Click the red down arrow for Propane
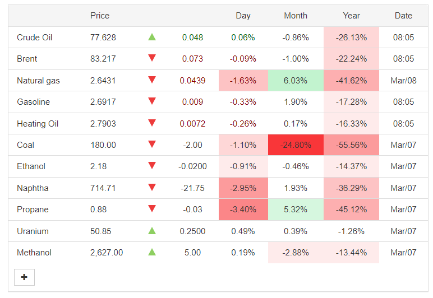Image resolution: width=433 pixels, height=298 pixels. 152,209
